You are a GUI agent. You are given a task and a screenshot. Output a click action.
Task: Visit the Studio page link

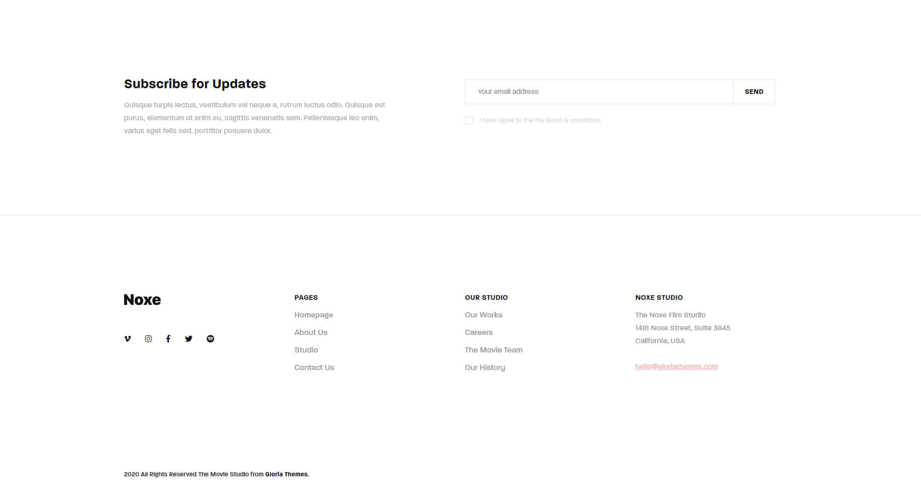[x=306, y=350]
